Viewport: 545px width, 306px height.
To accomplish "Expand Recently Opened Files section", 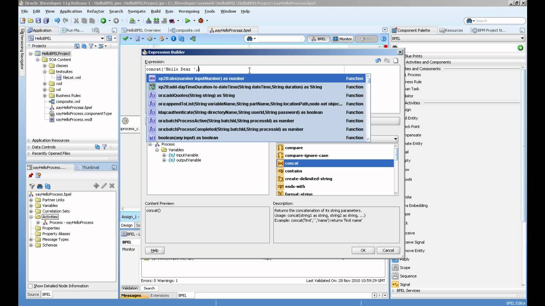I will (29, 153).
